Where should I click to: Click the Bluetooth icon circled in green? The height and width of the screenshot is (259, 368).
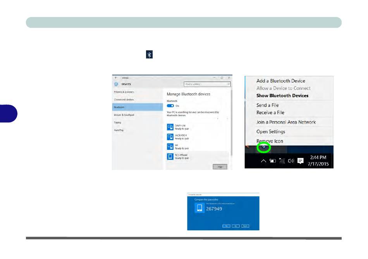coord(263,147)
